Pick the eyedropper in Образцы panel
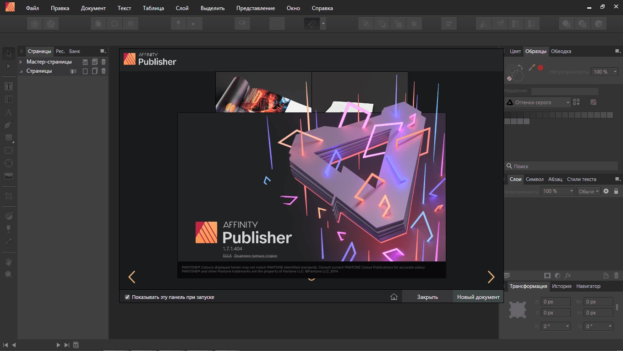This screenshot has width=623, height=351. point(532,67)
